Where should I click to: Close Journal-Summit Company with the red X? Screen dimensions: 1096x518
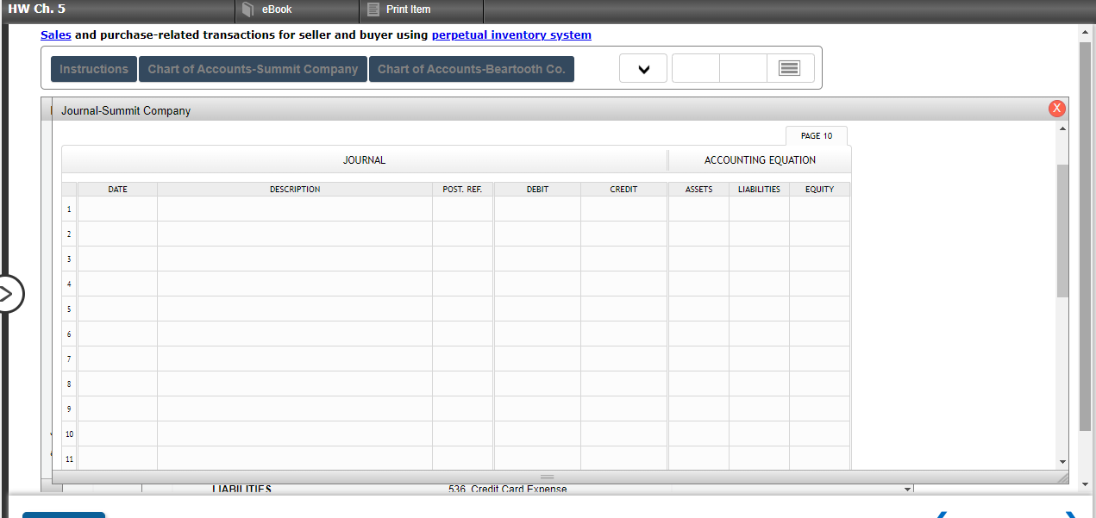tap(1057, 108)
